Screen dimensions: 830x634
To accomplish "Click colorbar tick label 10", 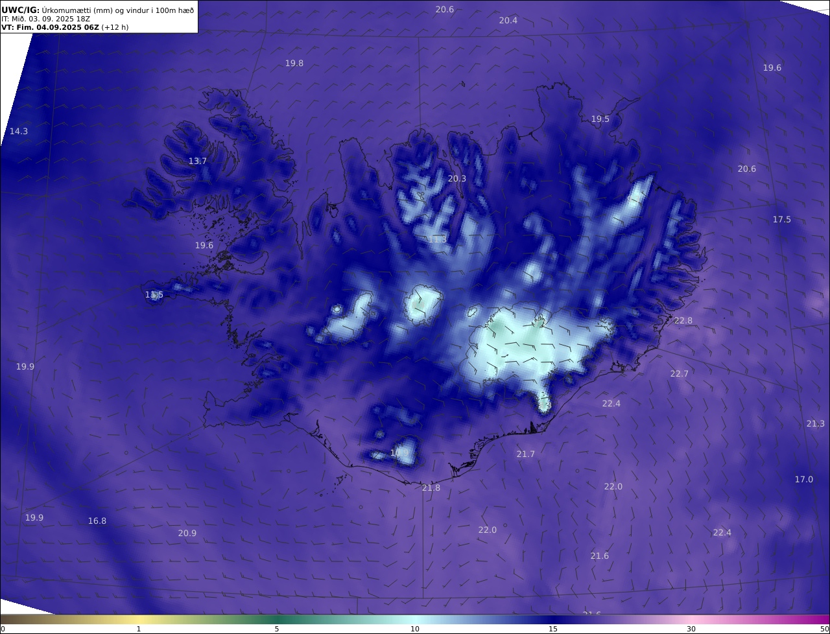I will click(415, 629).
